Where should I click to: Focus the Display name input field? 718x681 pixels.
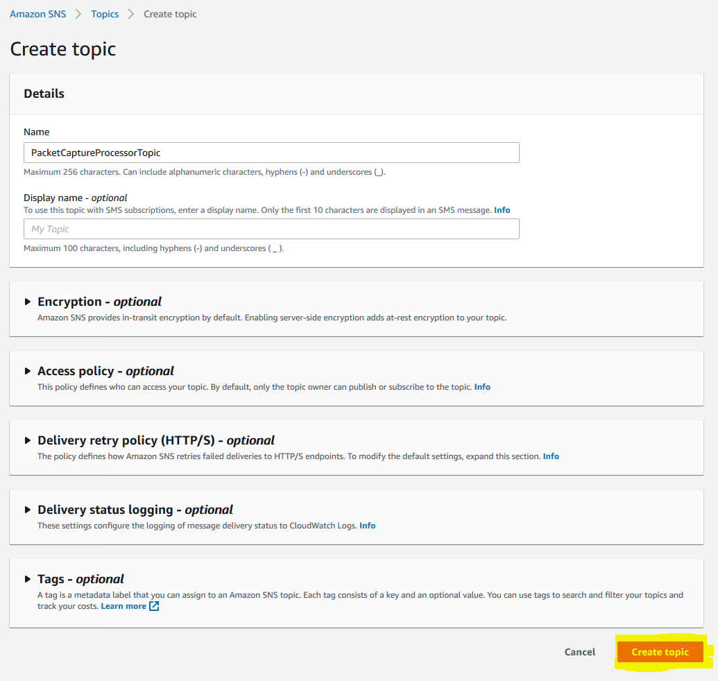[271, 229]
